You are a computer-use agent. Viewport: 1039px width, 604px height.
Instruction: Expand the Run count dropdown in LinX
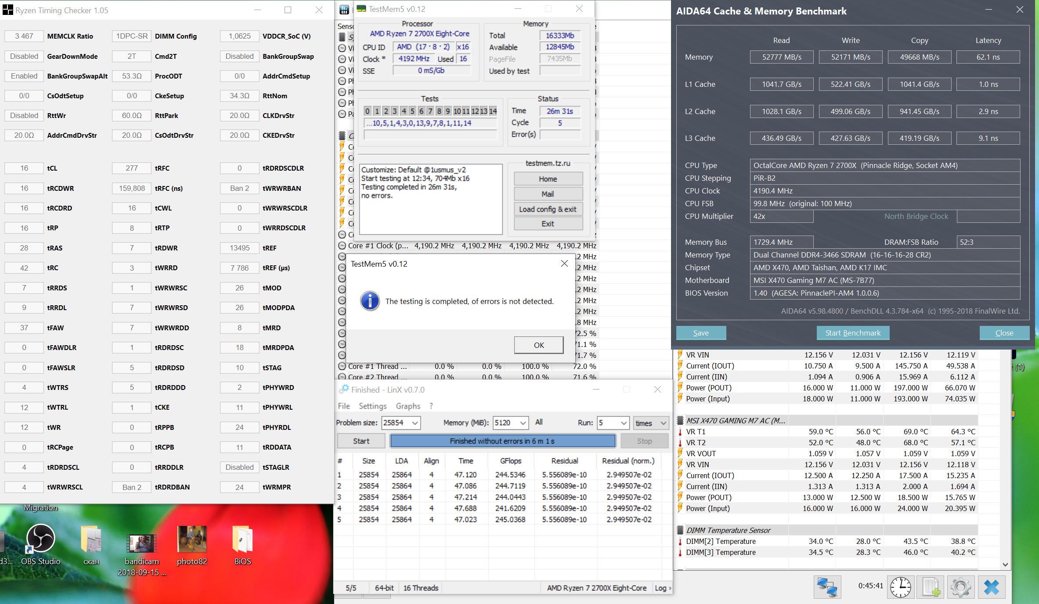click(624, 423)
